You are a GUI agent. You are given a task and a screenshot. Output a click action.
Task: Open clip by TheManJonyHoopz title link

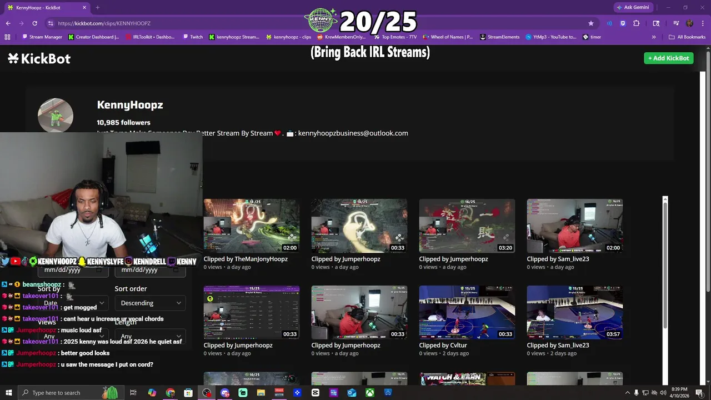246,259
